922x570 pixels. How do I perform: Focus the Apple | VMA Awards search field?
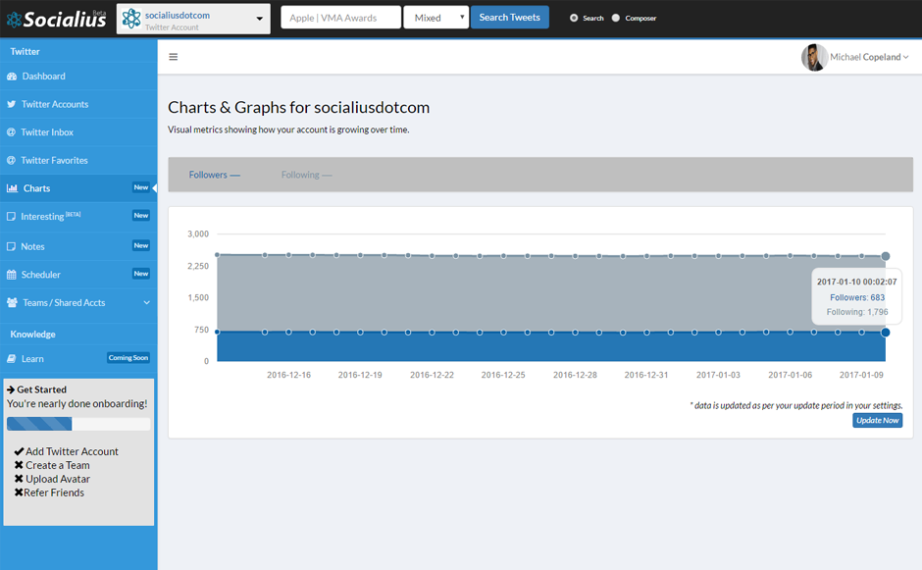(340, 18)
